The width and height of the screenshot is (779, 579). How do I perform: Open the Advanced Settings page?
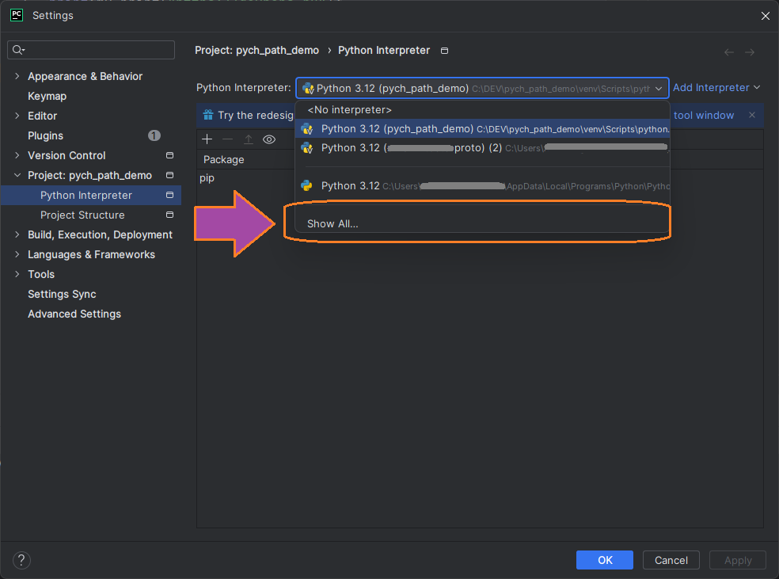74,314
